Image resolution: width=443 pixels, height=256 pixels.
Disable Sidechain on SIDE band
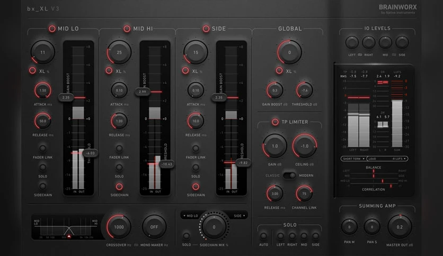pos(196,186)
